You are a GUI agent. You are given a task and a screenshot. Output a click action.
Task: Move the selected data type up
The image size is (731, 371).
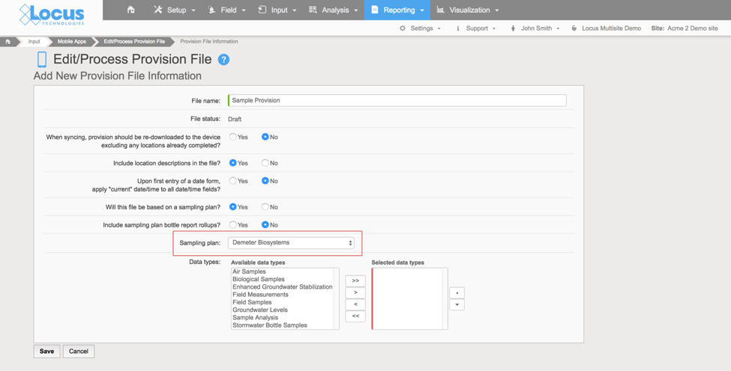[x=457, y=293]
